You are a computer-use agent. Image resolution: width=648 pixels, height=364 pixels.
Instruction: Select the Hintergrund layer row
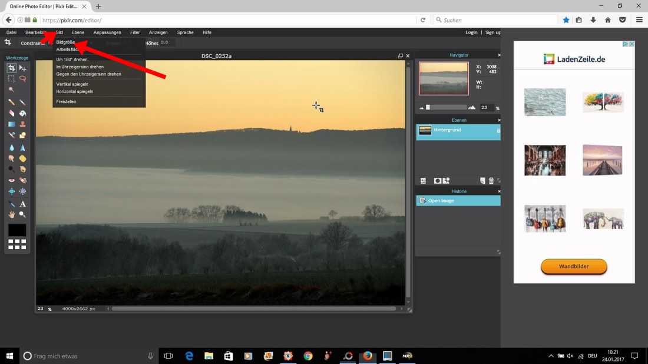[458, 132]
